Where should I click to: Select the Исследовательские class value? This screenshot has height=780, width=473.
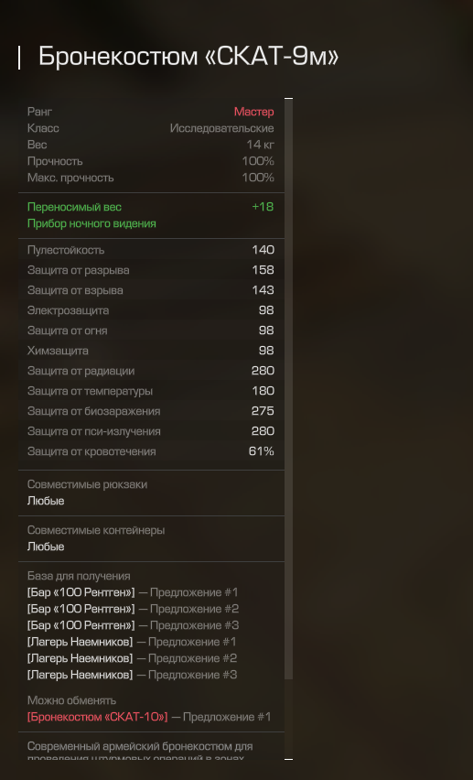(221, 128)
